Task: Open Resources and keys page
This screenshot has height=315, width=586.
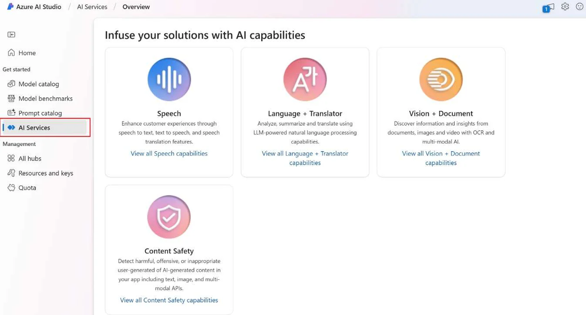Action: 45,173
